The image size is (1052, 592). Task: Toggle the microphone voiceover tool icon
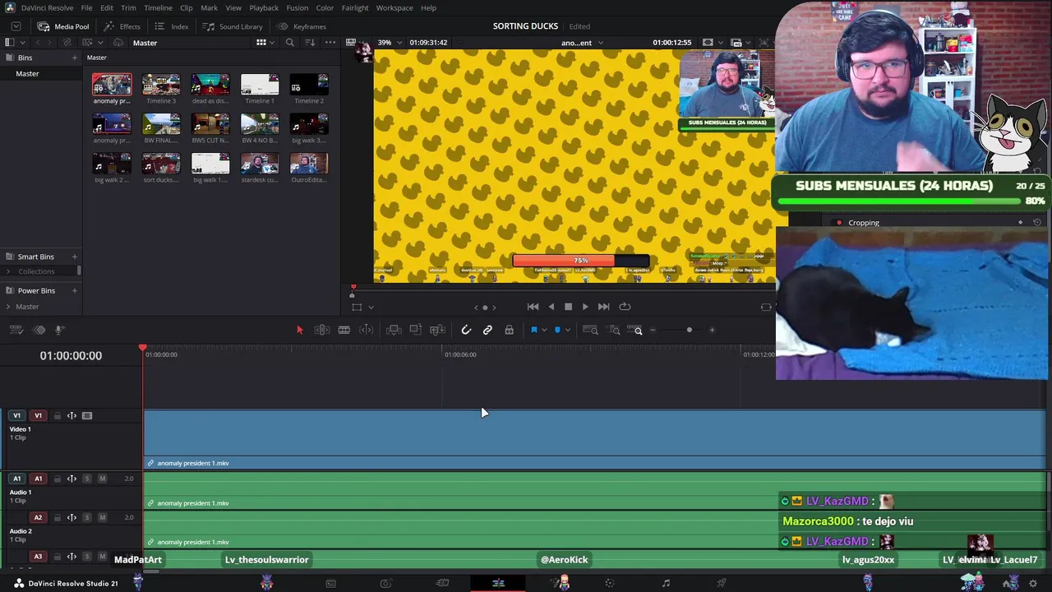pyautogui.click(x=60, y=330)
